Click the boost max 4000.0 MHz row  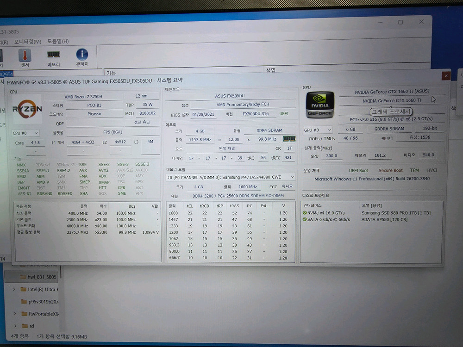(88, 226)
